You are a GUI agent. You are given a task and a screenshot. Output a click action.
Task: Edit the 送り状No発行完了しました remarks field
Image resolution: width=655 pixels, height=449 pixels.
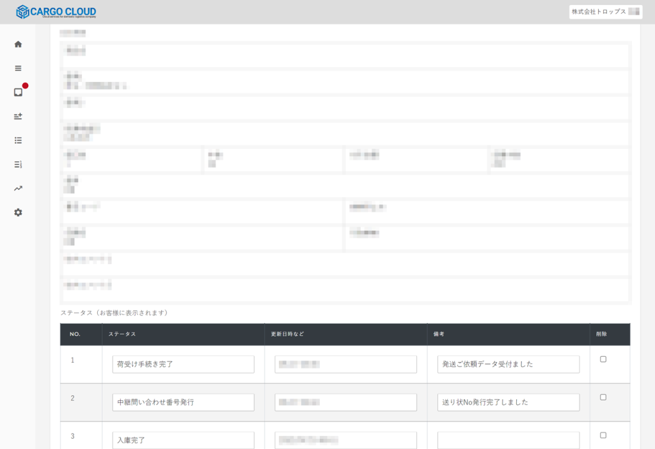click(509, 402)
